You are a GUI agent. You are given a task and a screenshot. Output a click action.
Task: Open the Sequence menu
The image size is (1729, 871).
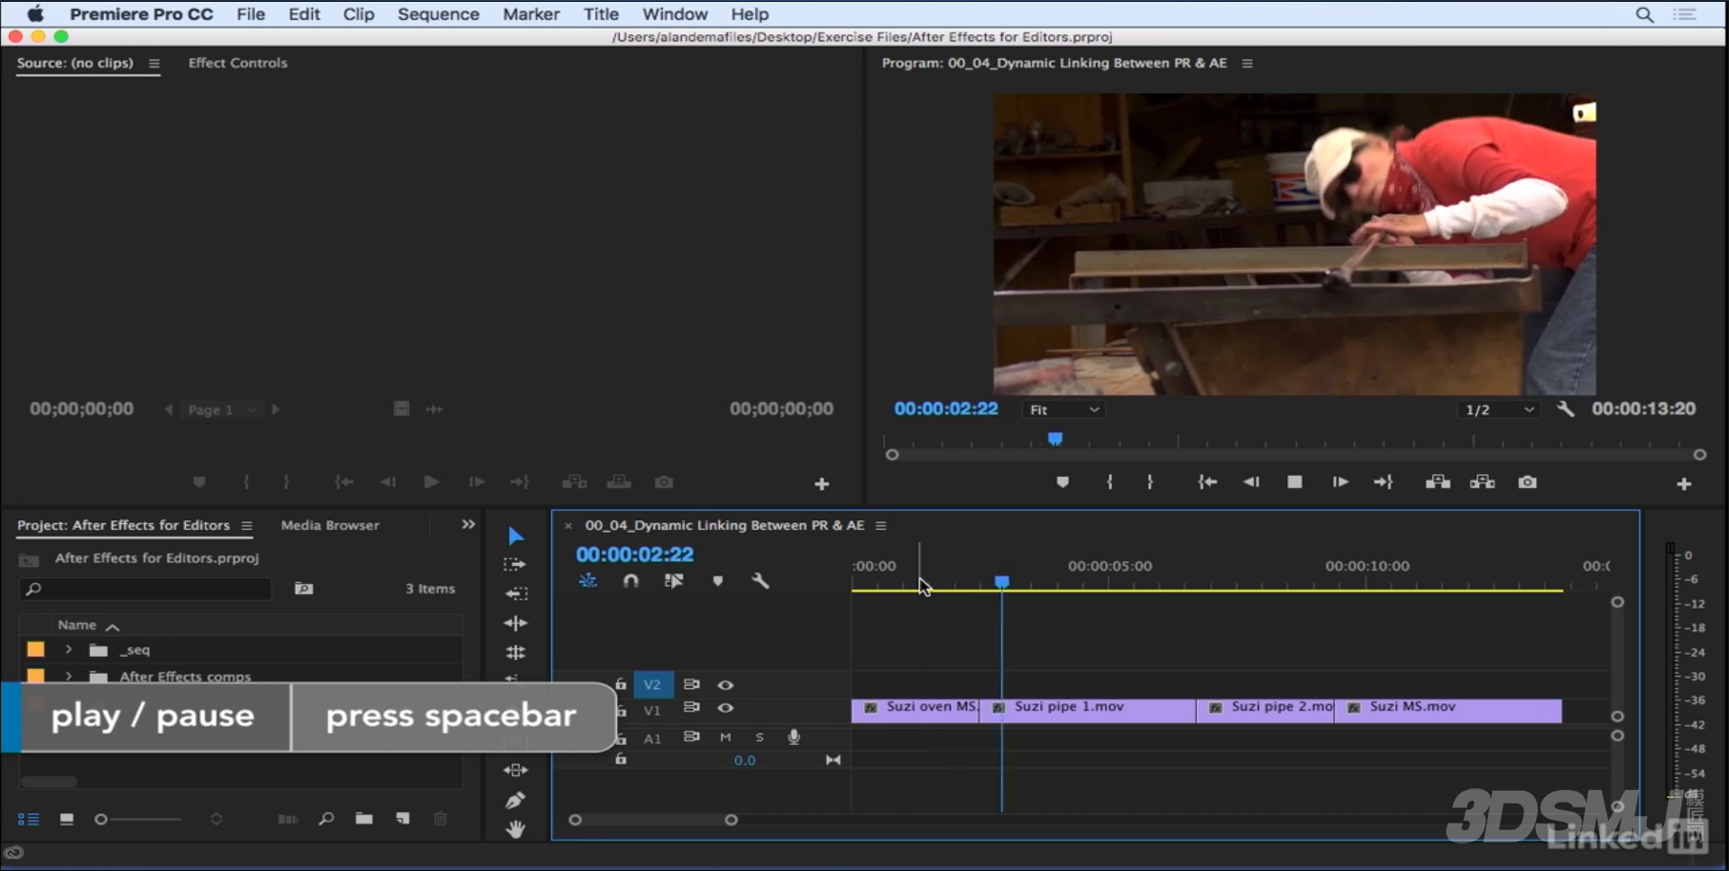pyautogui.click(x=438, y=14)
